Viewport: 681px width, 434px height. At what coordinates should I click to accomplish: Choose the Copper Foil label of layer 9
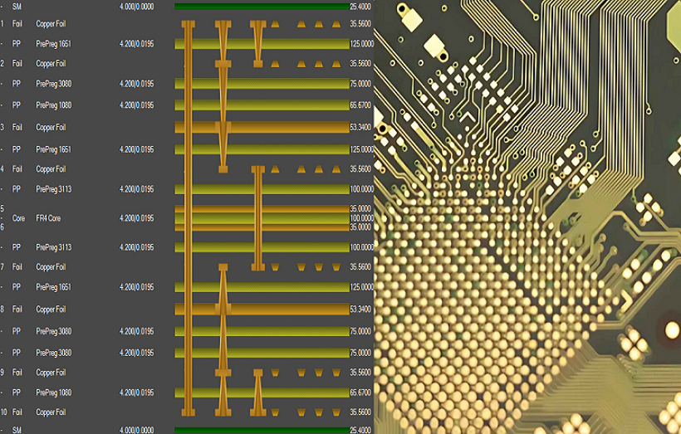(51, 373)
